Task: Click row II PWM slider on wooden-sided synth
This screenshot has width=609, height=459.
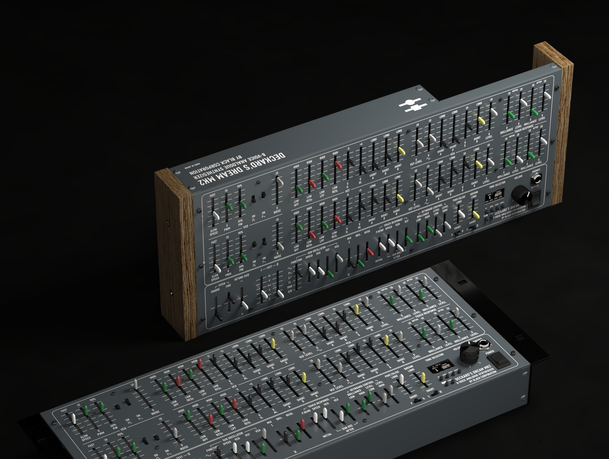Action: point(231,260)
